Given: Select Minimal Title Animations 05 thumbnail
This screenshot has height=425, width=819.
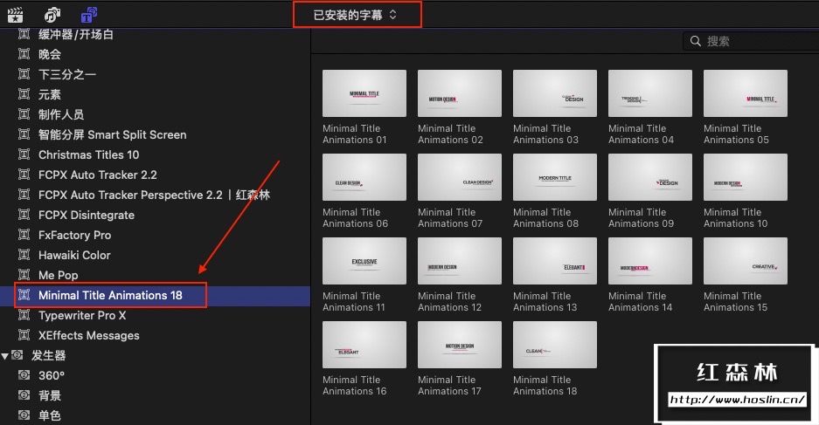Looking at the screenshot, I should coord(746,93).
